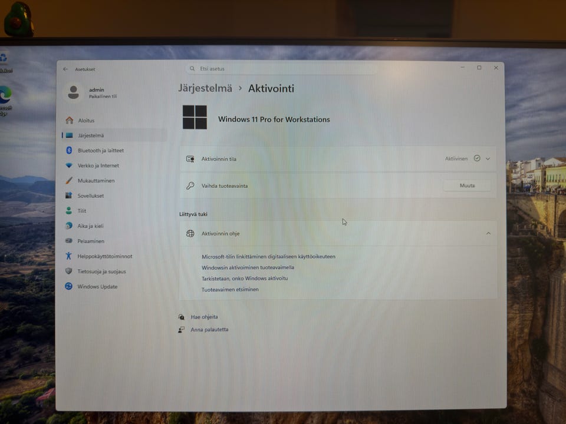Click the Verkko ja Internet wifi icon
Screen dimensions: 566x424
[69, 165]
